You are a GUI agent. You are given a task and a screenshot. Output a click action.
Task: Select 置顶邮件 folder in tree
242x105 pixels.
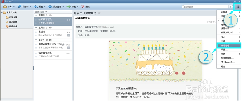[13, 22]
